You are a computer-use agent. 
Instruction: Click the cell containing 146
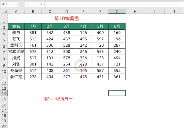pos(83,33)
